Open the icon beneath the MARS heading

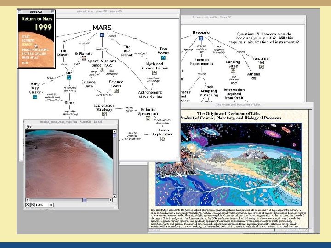tap(102, 35)
